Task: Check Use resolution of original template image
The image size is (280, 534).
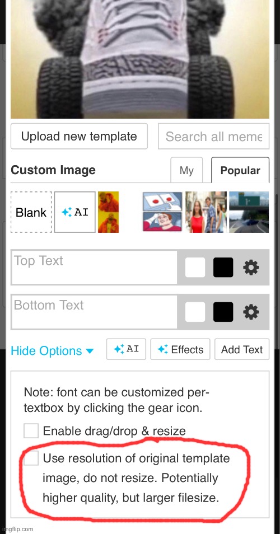Action: 31,458
